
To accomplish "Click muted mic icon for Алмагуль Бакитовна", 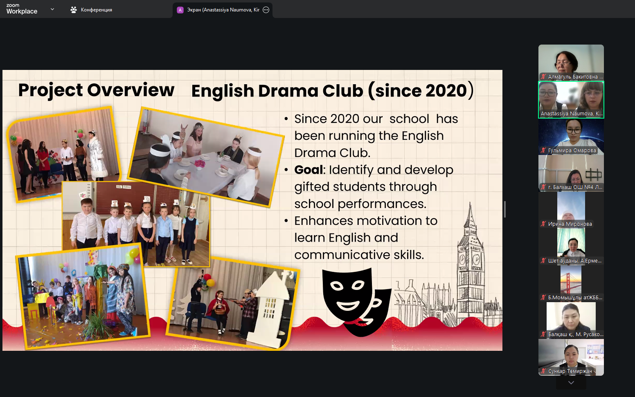I will pos(543,77).
